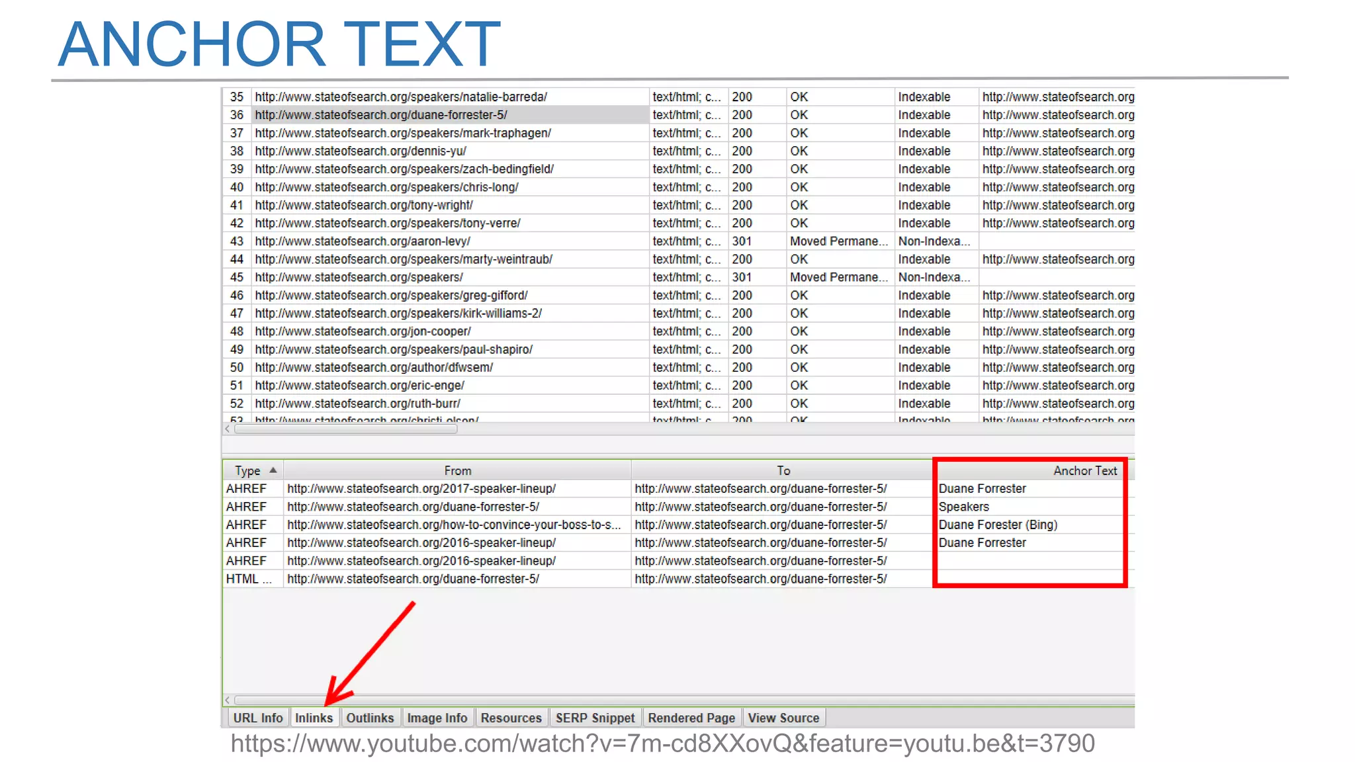Click the From column header

(457, 470)
